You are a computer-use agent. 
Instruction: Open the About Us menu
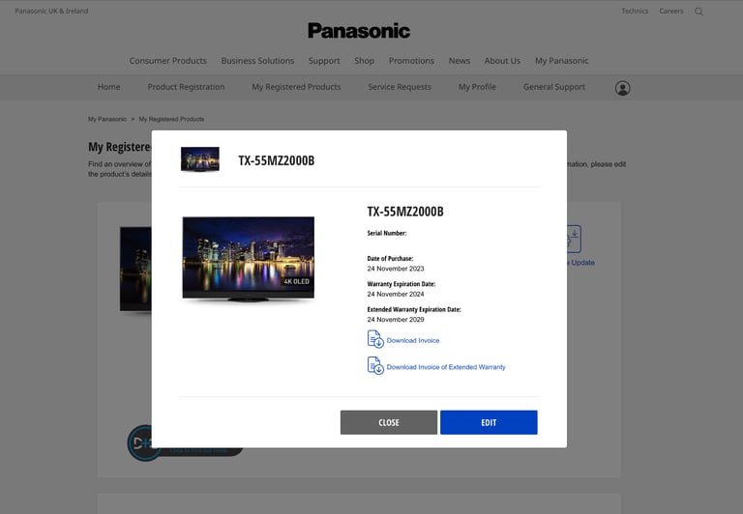[x=502, y=61]
